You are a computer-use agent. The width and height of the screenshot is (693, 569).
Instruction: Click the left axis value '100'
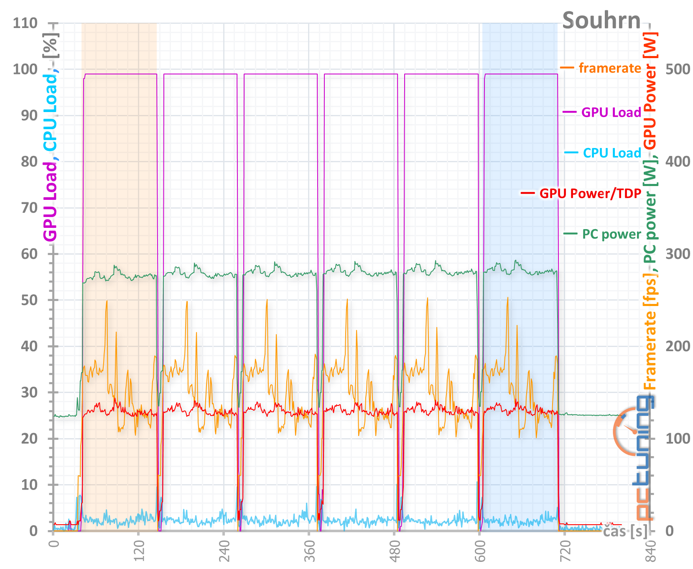click(x=25, y=69)
